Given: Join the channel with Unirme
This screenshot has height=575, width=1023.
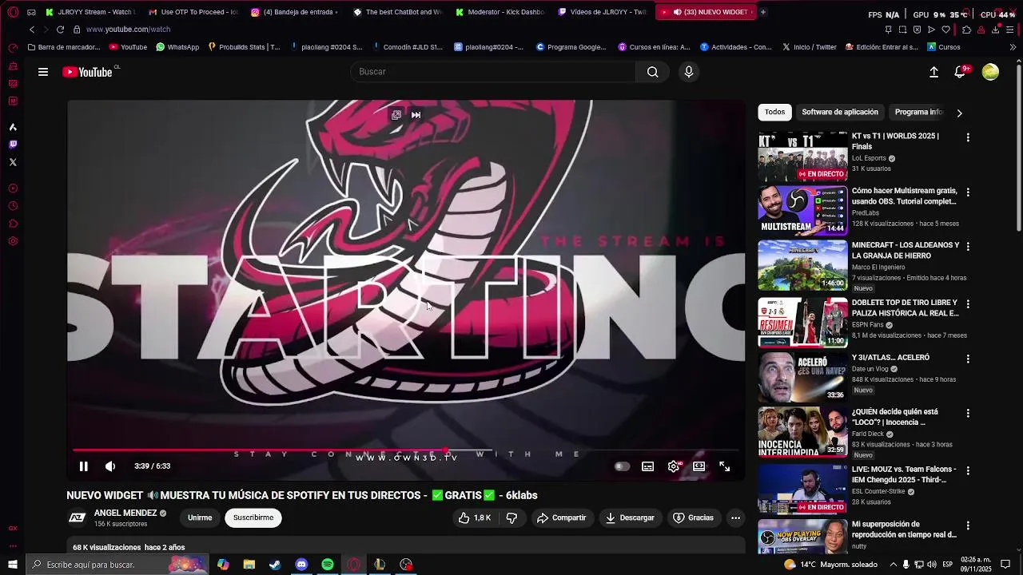Looking at the screenshot, I should pyautogui.click(x=200, y=518).
